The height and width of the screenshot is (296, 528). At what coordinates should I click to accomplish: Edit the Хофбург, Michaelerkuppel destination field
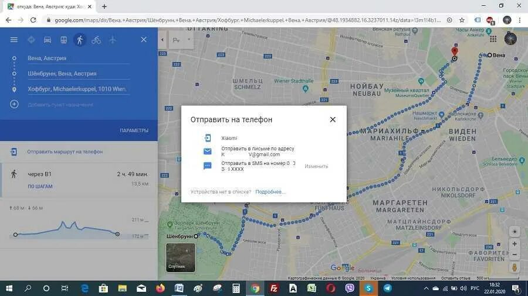[79, 89]
